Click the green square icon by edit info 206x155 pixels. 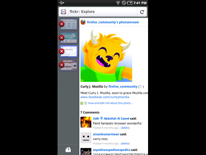(x=82, y=103)
